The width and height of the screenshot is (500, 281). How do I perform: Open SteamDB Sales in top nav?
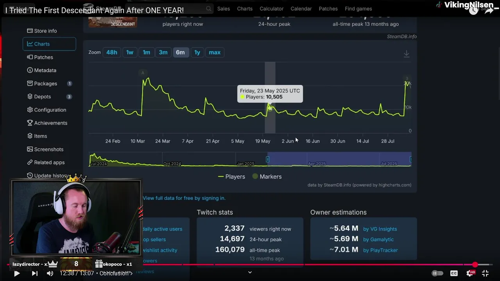pyautogui.click(x=223, y=9)
